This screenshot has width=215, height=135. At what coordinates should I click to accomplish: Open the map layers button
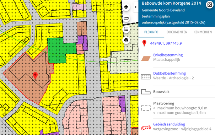coord(126,7)
